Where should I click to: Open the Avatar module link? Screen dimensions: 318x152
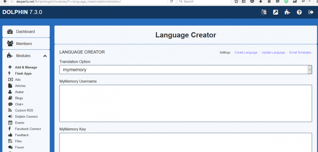[x=19, y=92]
